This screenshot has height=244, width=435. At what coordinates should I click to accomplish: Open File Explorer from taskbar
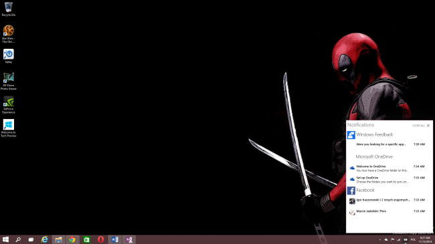(x=58, y=239)
